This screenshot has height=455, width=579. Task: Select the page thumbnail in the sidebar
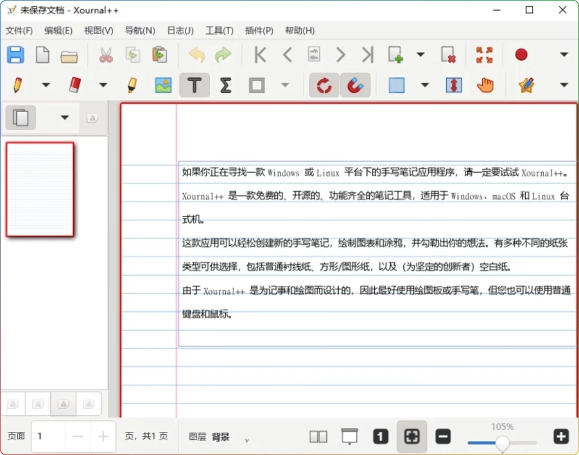point(40,188)
